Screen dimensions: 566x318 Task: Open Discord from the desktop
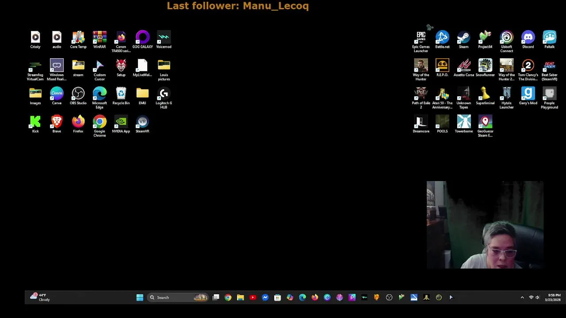click(528, 40)
